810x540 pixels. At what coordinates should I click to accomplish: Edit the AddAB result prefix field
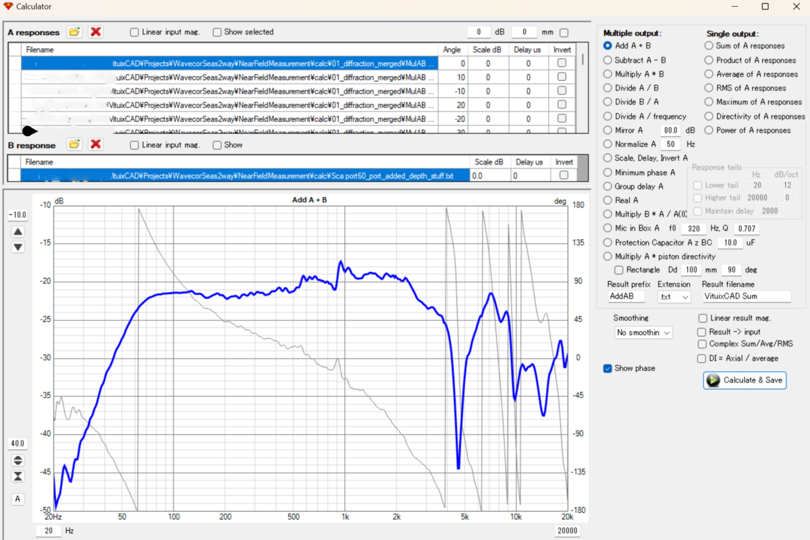tap(626, 297)
